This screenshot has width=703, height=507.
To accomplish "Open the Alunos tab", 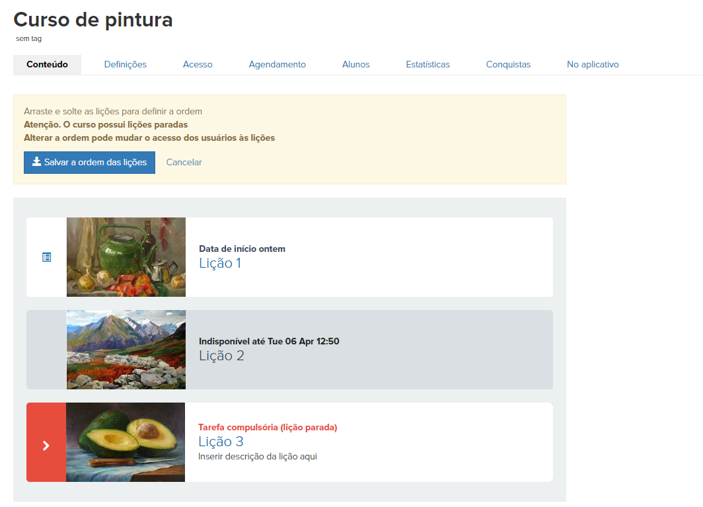I will 356,65.
